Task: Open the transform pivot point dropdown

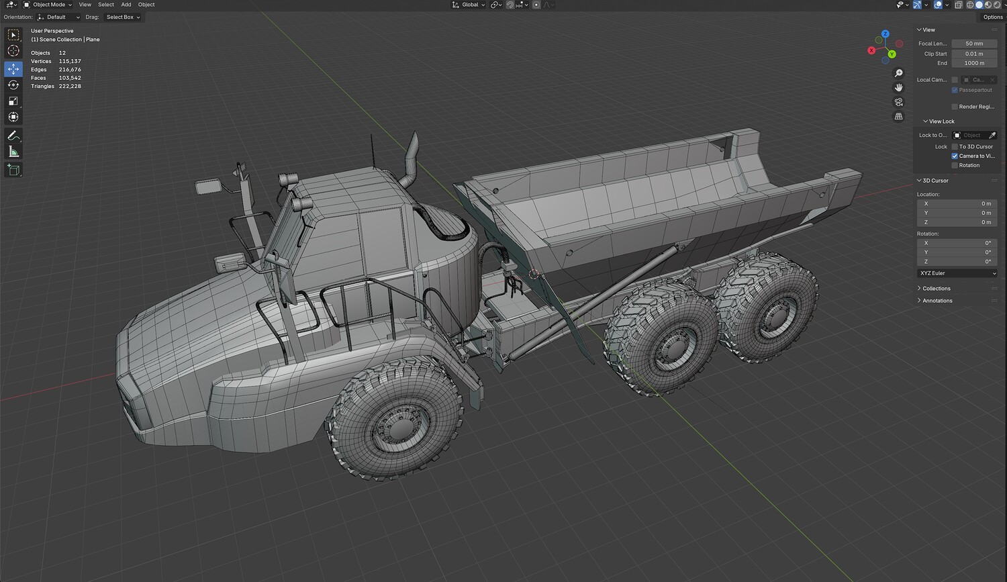Action: (496, 5)
